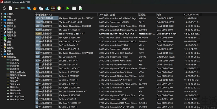This screenshot has height=109, width=217.
Task: Sort by 主板 column header
Action: (124, 14)
